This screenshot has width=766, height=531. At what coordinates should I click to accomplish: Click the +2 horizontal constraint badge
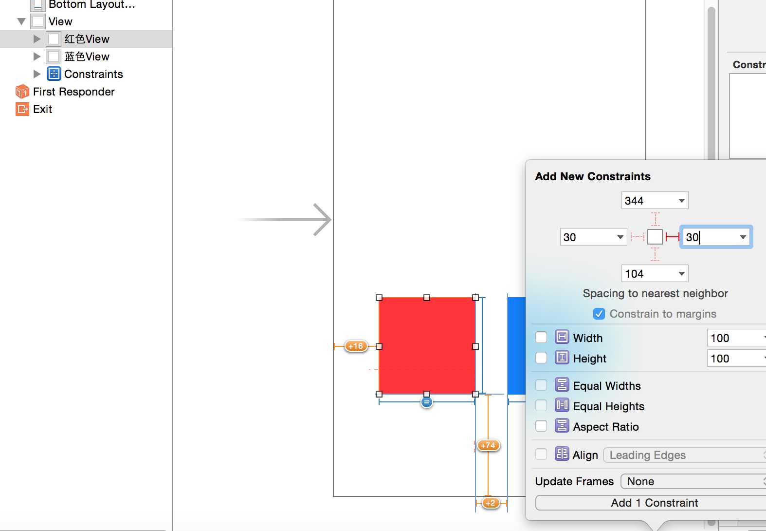click(491, 503)
